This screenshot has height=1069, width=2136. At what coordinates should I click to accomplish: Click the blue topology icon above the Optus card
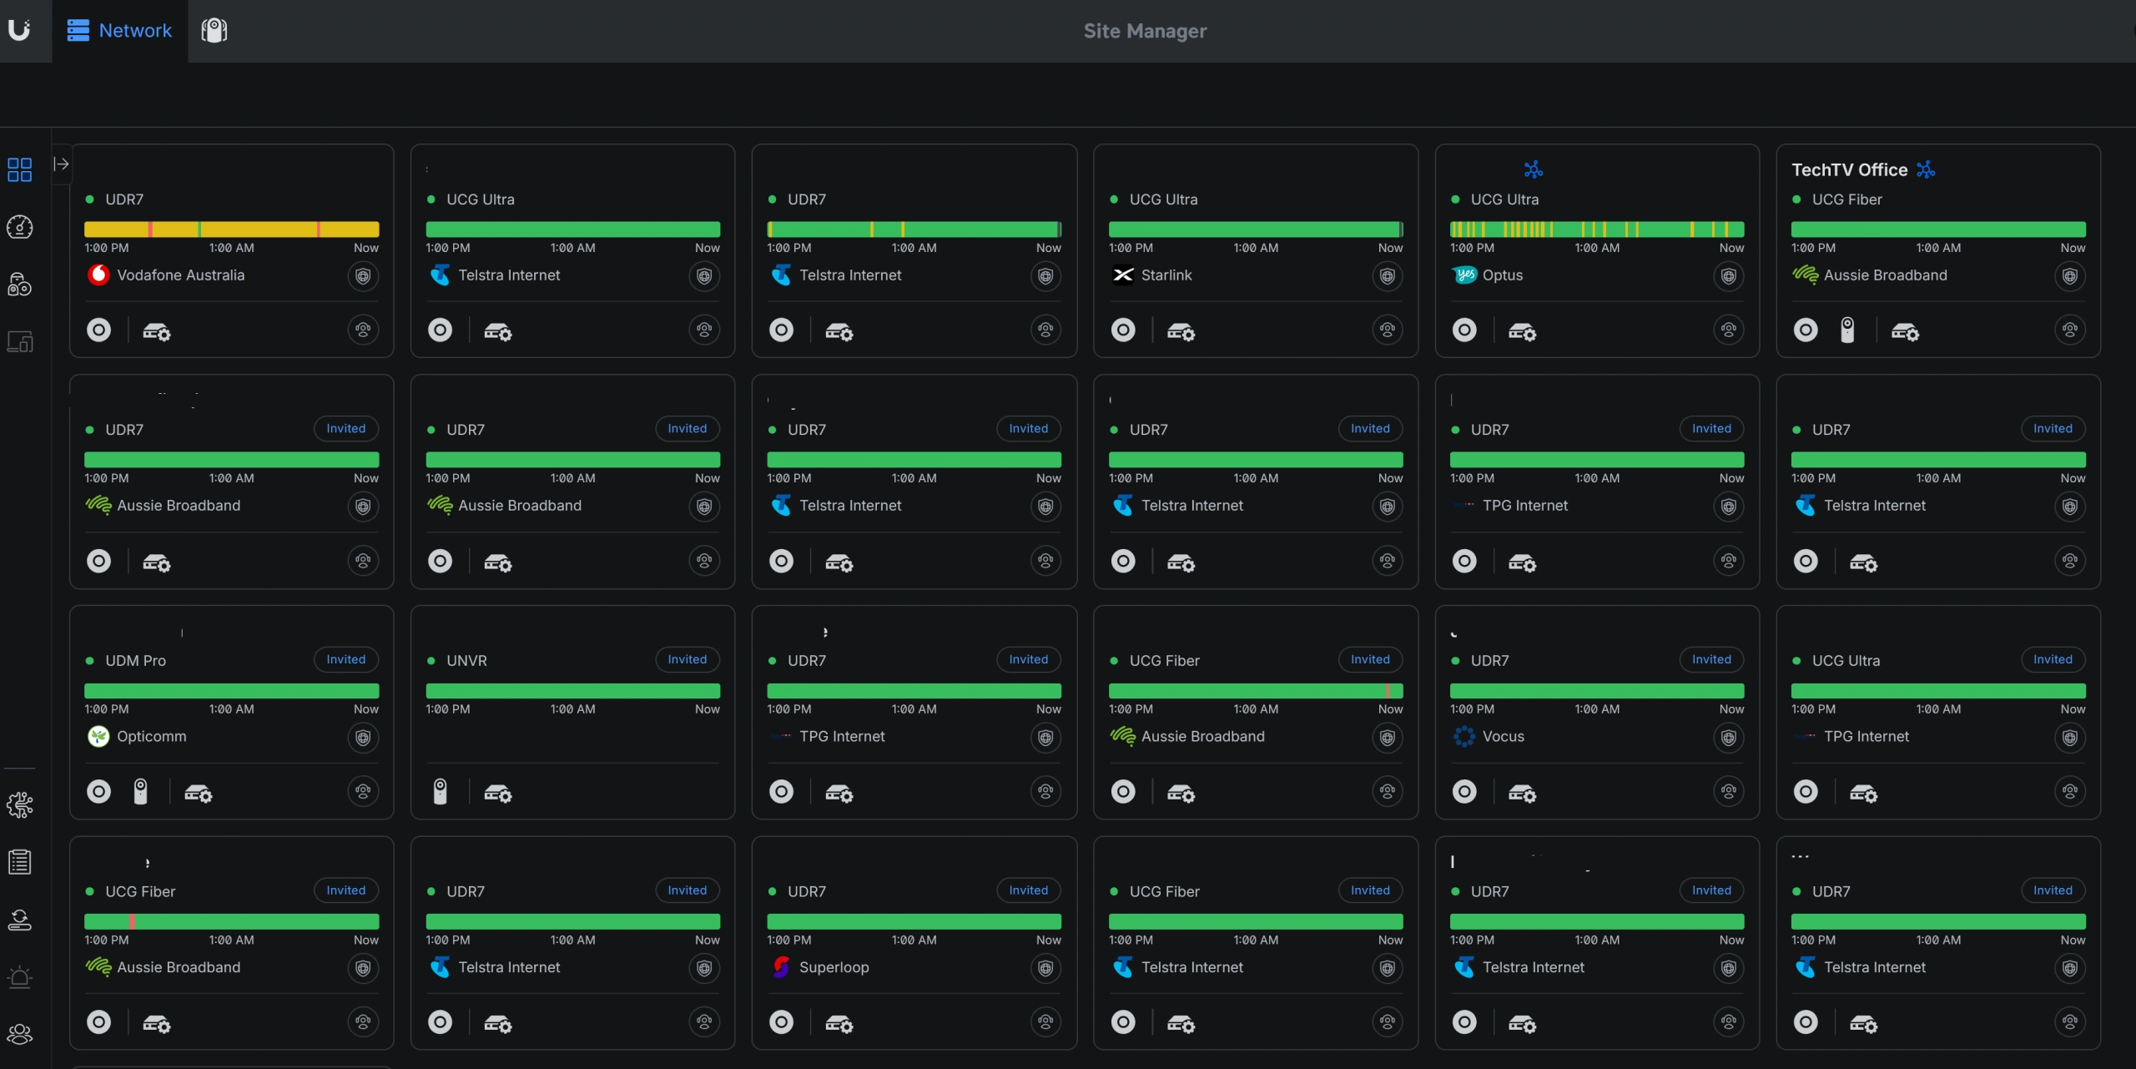1534,169
